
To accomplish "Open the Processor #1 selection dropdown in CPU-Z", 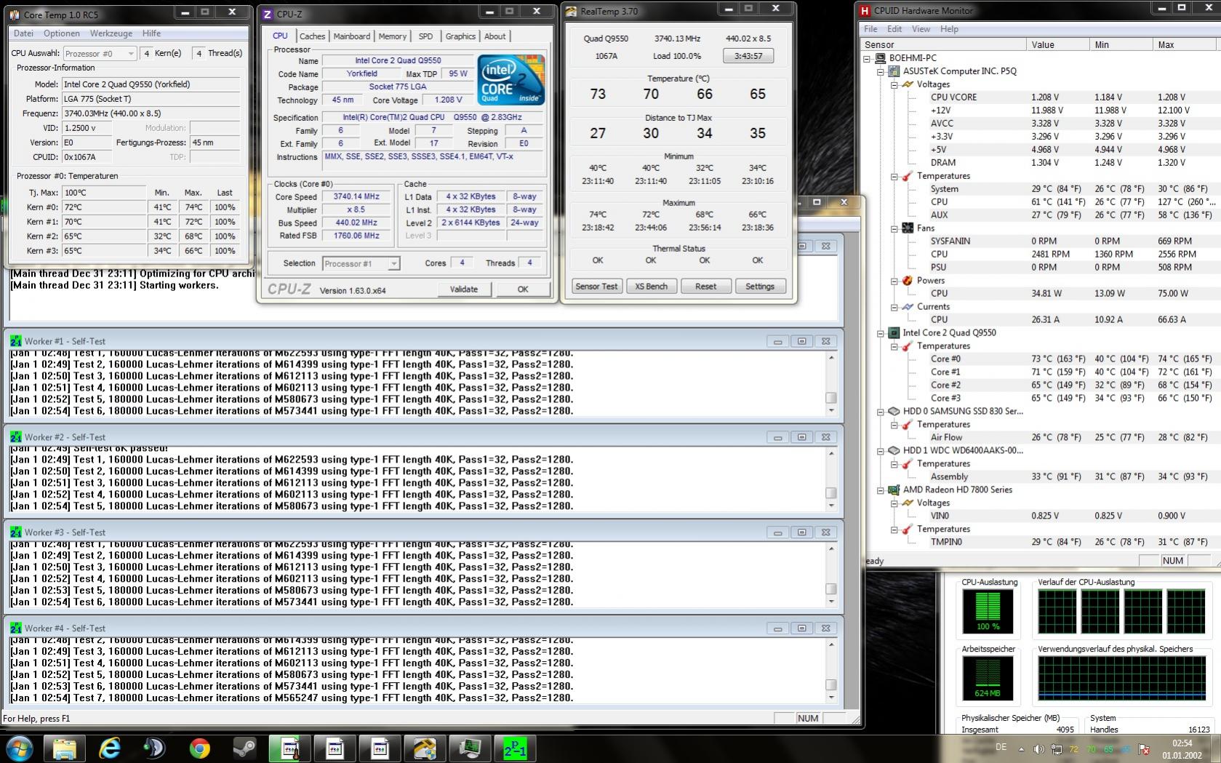I will pos(361,263).
